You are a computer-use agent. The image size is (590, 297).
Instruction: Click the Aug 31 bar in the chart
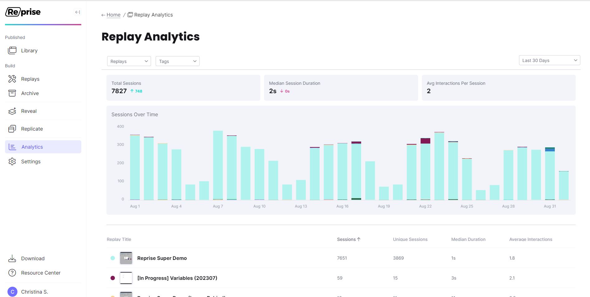pos(550,174)
